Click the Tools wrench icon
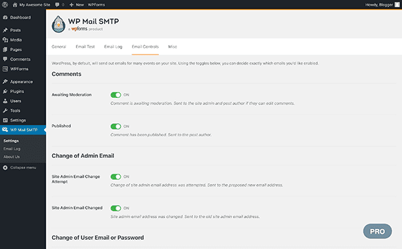The image size is (402, 249). [x=5, y=111]
